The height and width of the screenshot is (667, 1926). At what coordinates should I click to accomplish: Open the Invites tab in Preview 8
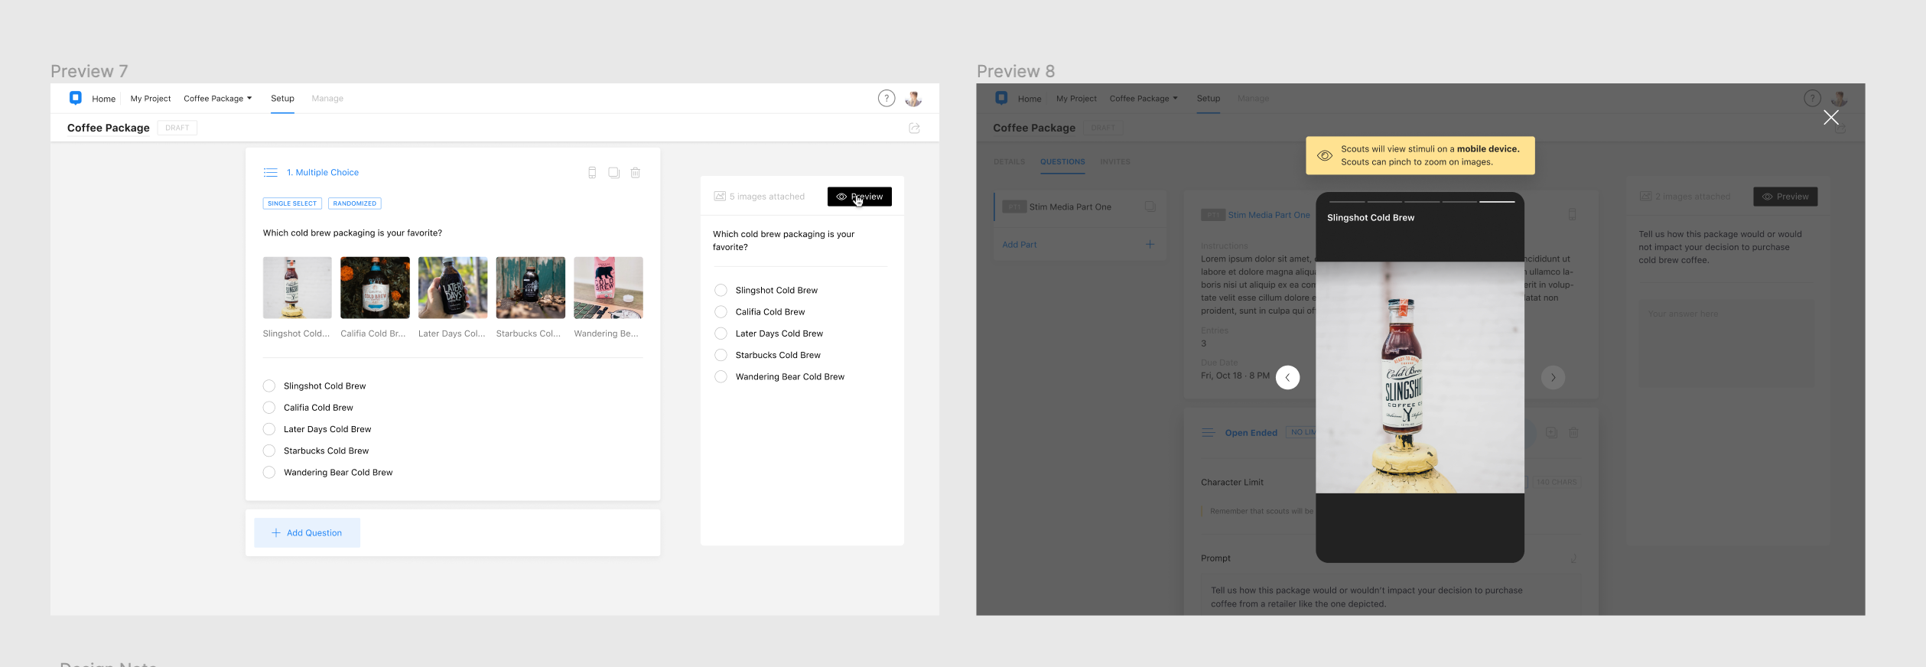[1115, 162]
